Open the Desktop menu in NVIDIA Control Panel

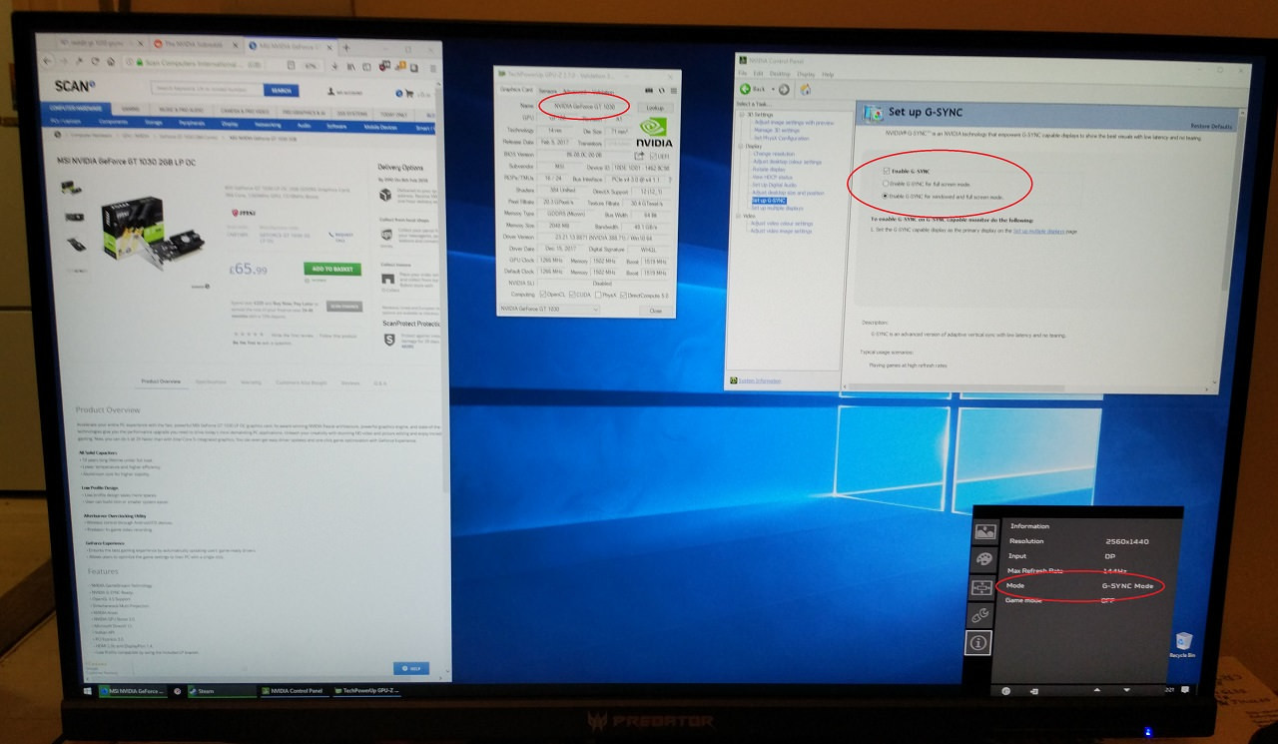click(780, 74)
